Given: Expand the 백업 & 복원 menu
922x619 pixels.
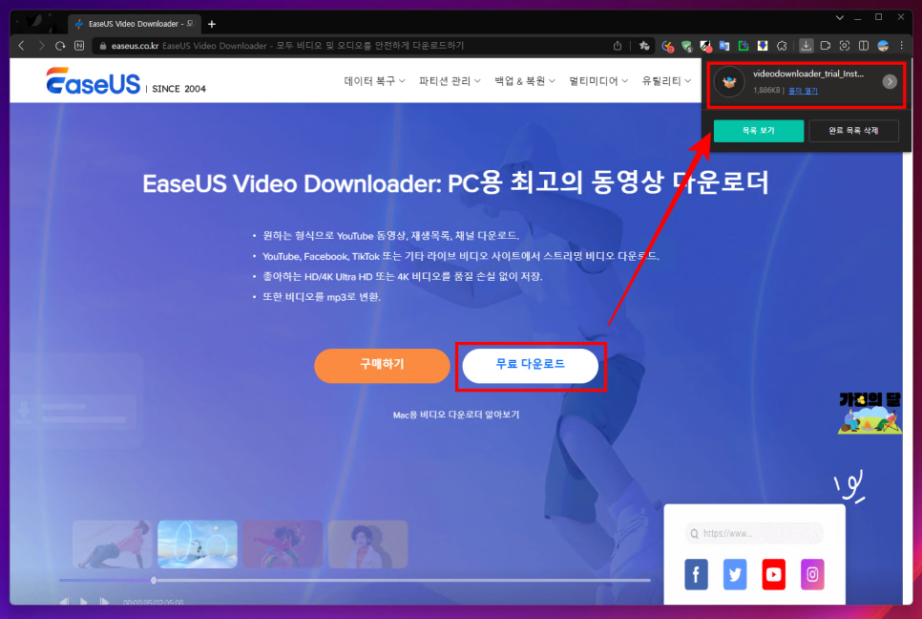Looking at the screenshot, I should point(525,80).
